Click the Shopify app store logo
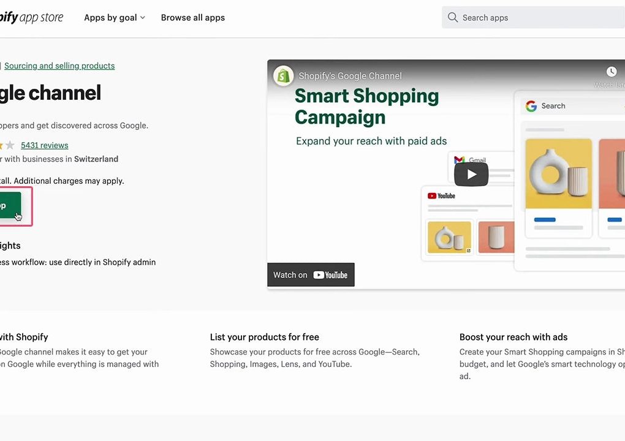The height and width of the screenshot is (441, 625). 31,18
